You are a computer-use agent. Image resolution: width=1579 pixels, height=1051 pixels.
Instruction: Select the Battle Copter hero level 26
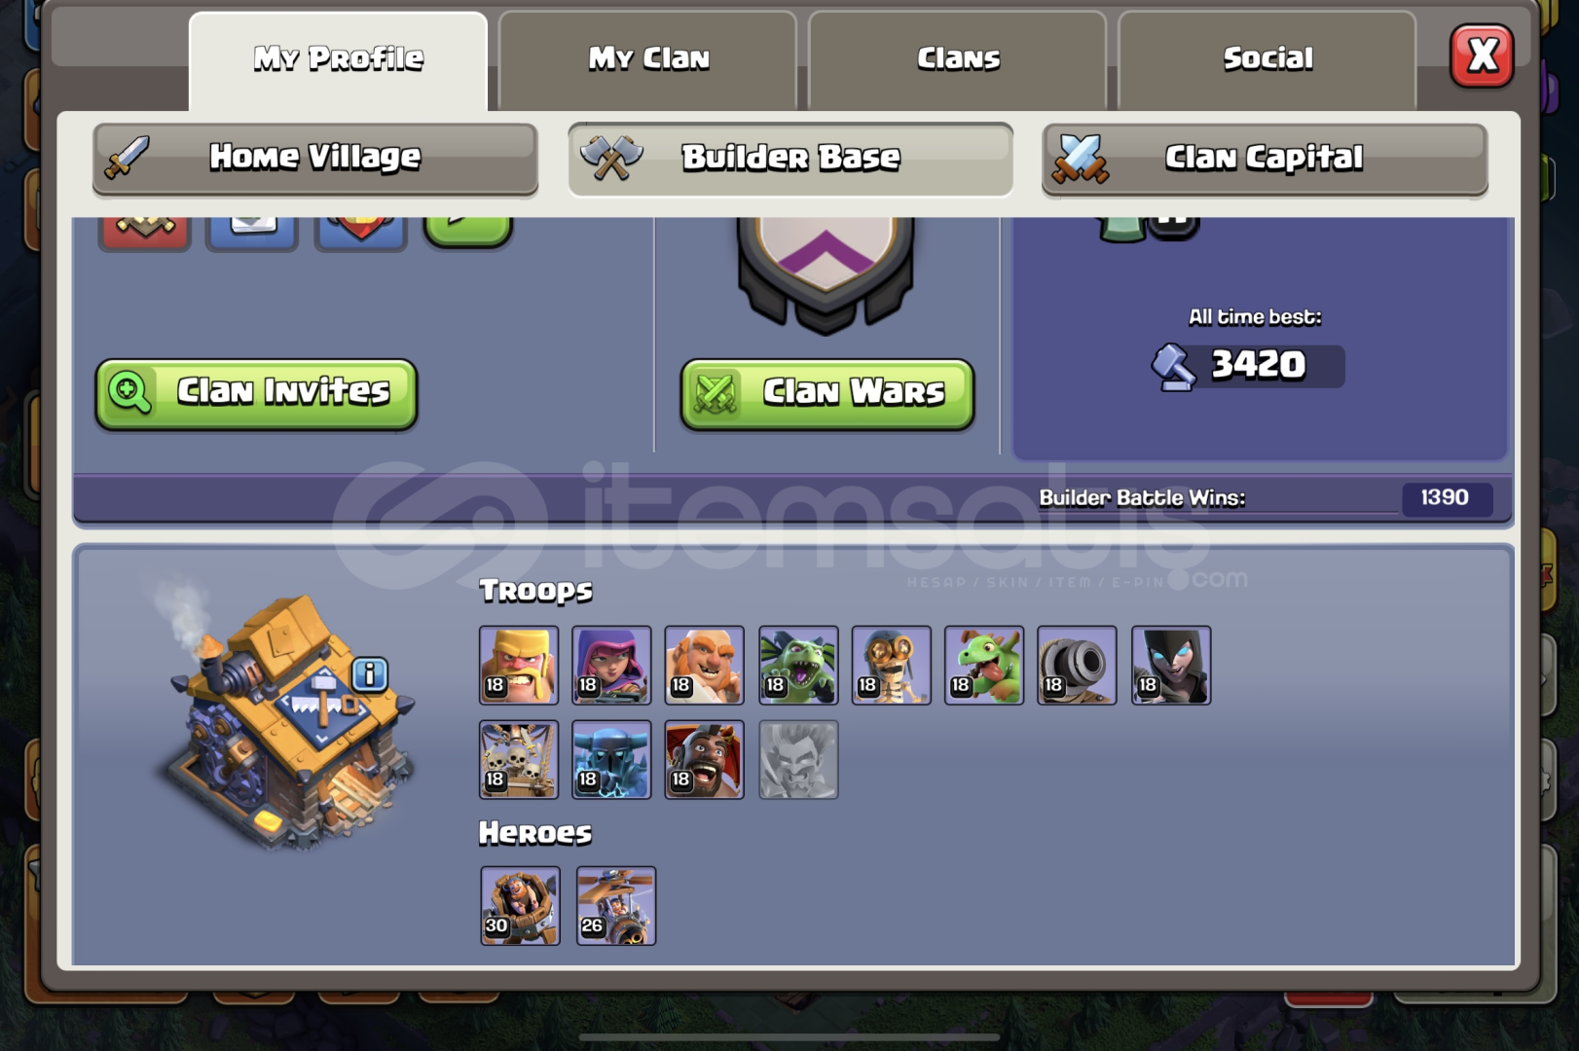(615, 905)
